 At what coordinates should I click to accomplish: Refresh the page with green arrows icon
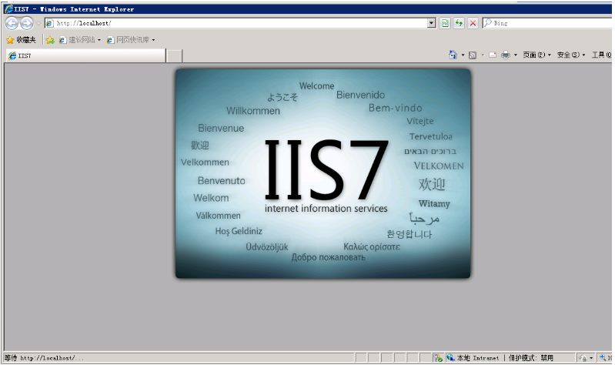click(459, 23)
